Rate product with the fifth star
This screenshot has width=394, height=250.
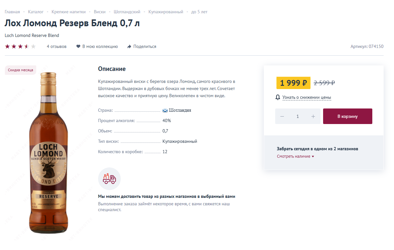33,47
